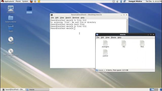The width and height of the screenshot is (162, 91).
Task: Click Swagat Mishra user name in panel
Action: coord(135,1)
